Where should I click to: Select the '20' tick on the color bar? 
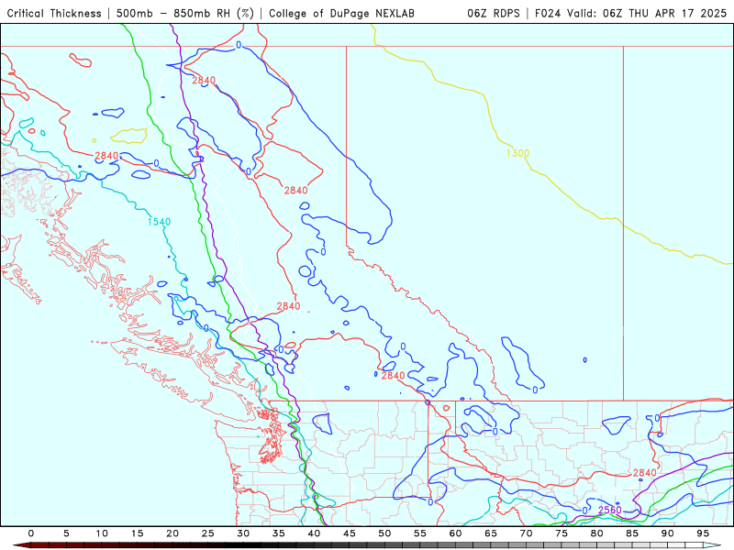[172, 533]
